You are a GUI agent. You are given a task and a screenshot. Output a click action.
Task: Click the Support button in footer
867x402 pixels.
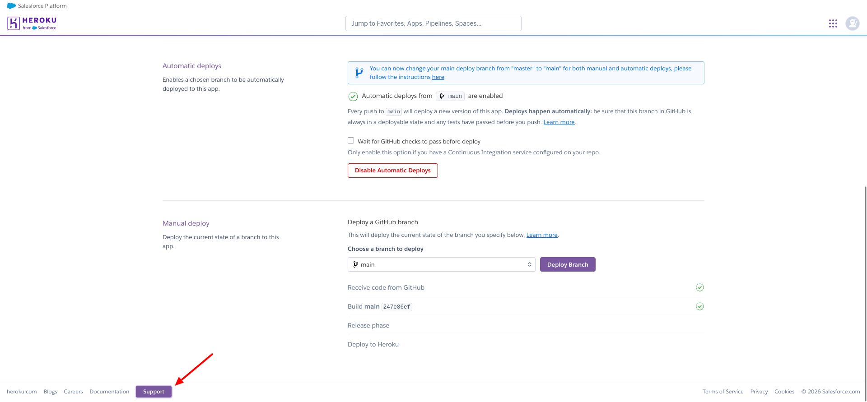point(154,392)
